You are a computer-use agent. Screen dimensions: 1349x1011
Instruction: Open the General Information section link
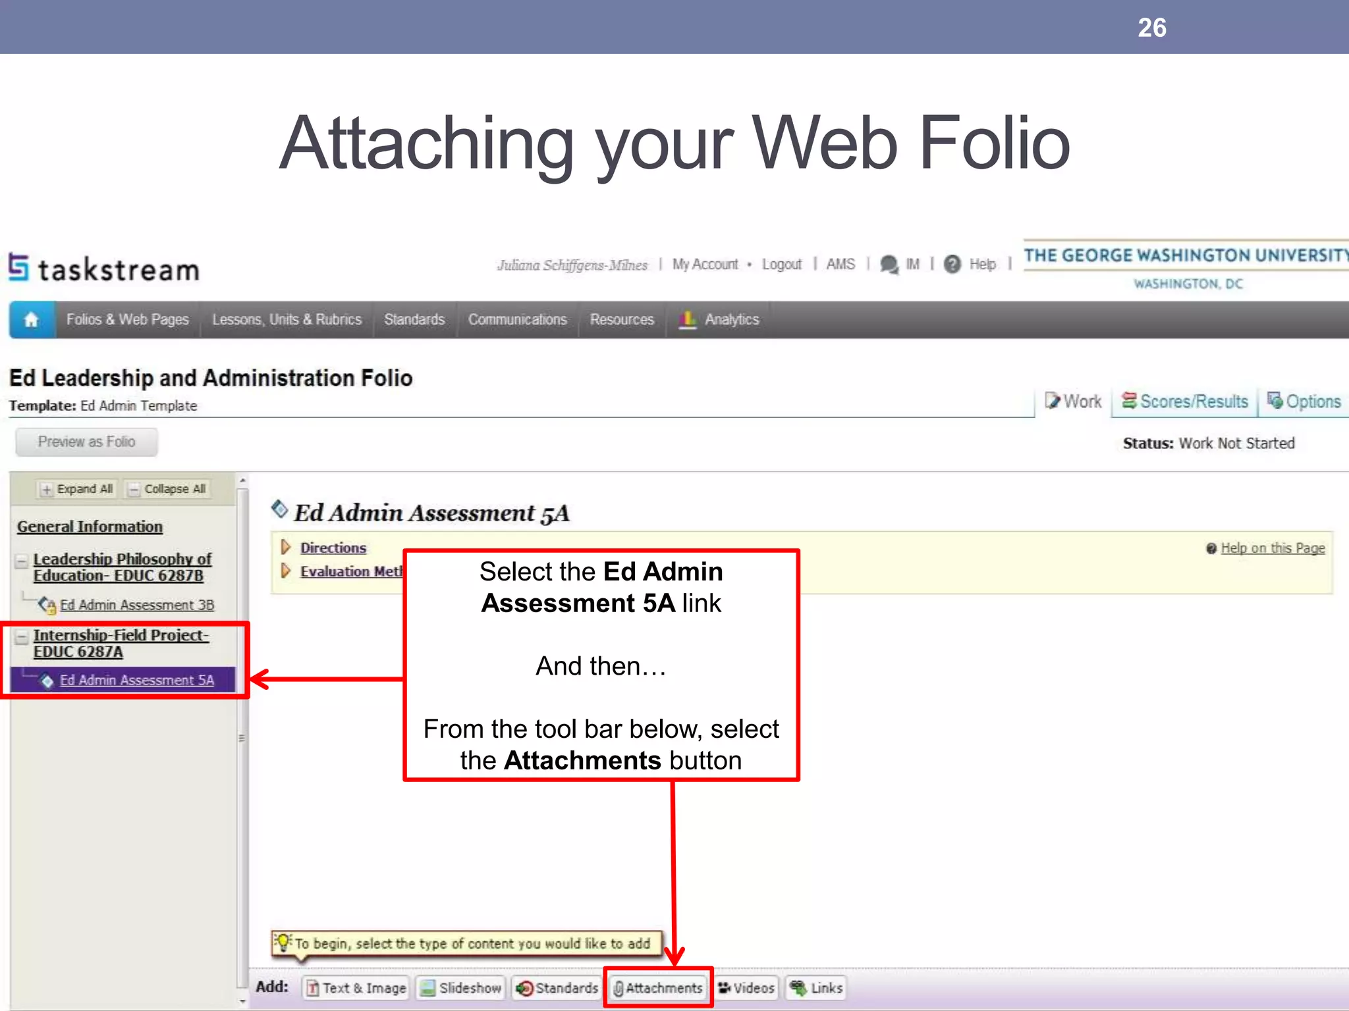click(x=90, y=527)
